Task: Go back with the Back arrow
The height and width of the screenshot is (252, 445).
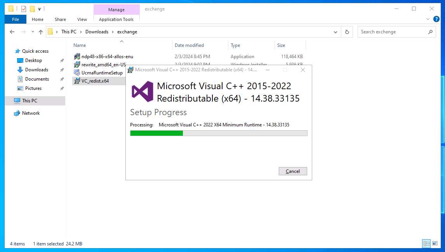Action: tap(12, 32)
